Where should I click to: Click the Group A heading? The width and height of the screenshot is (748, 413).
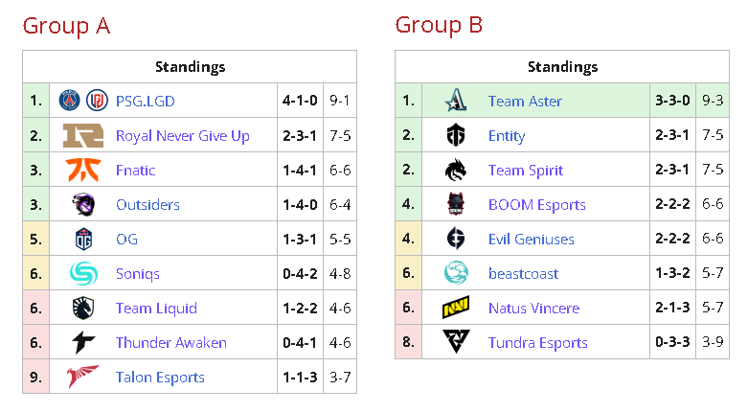point(67,25)
